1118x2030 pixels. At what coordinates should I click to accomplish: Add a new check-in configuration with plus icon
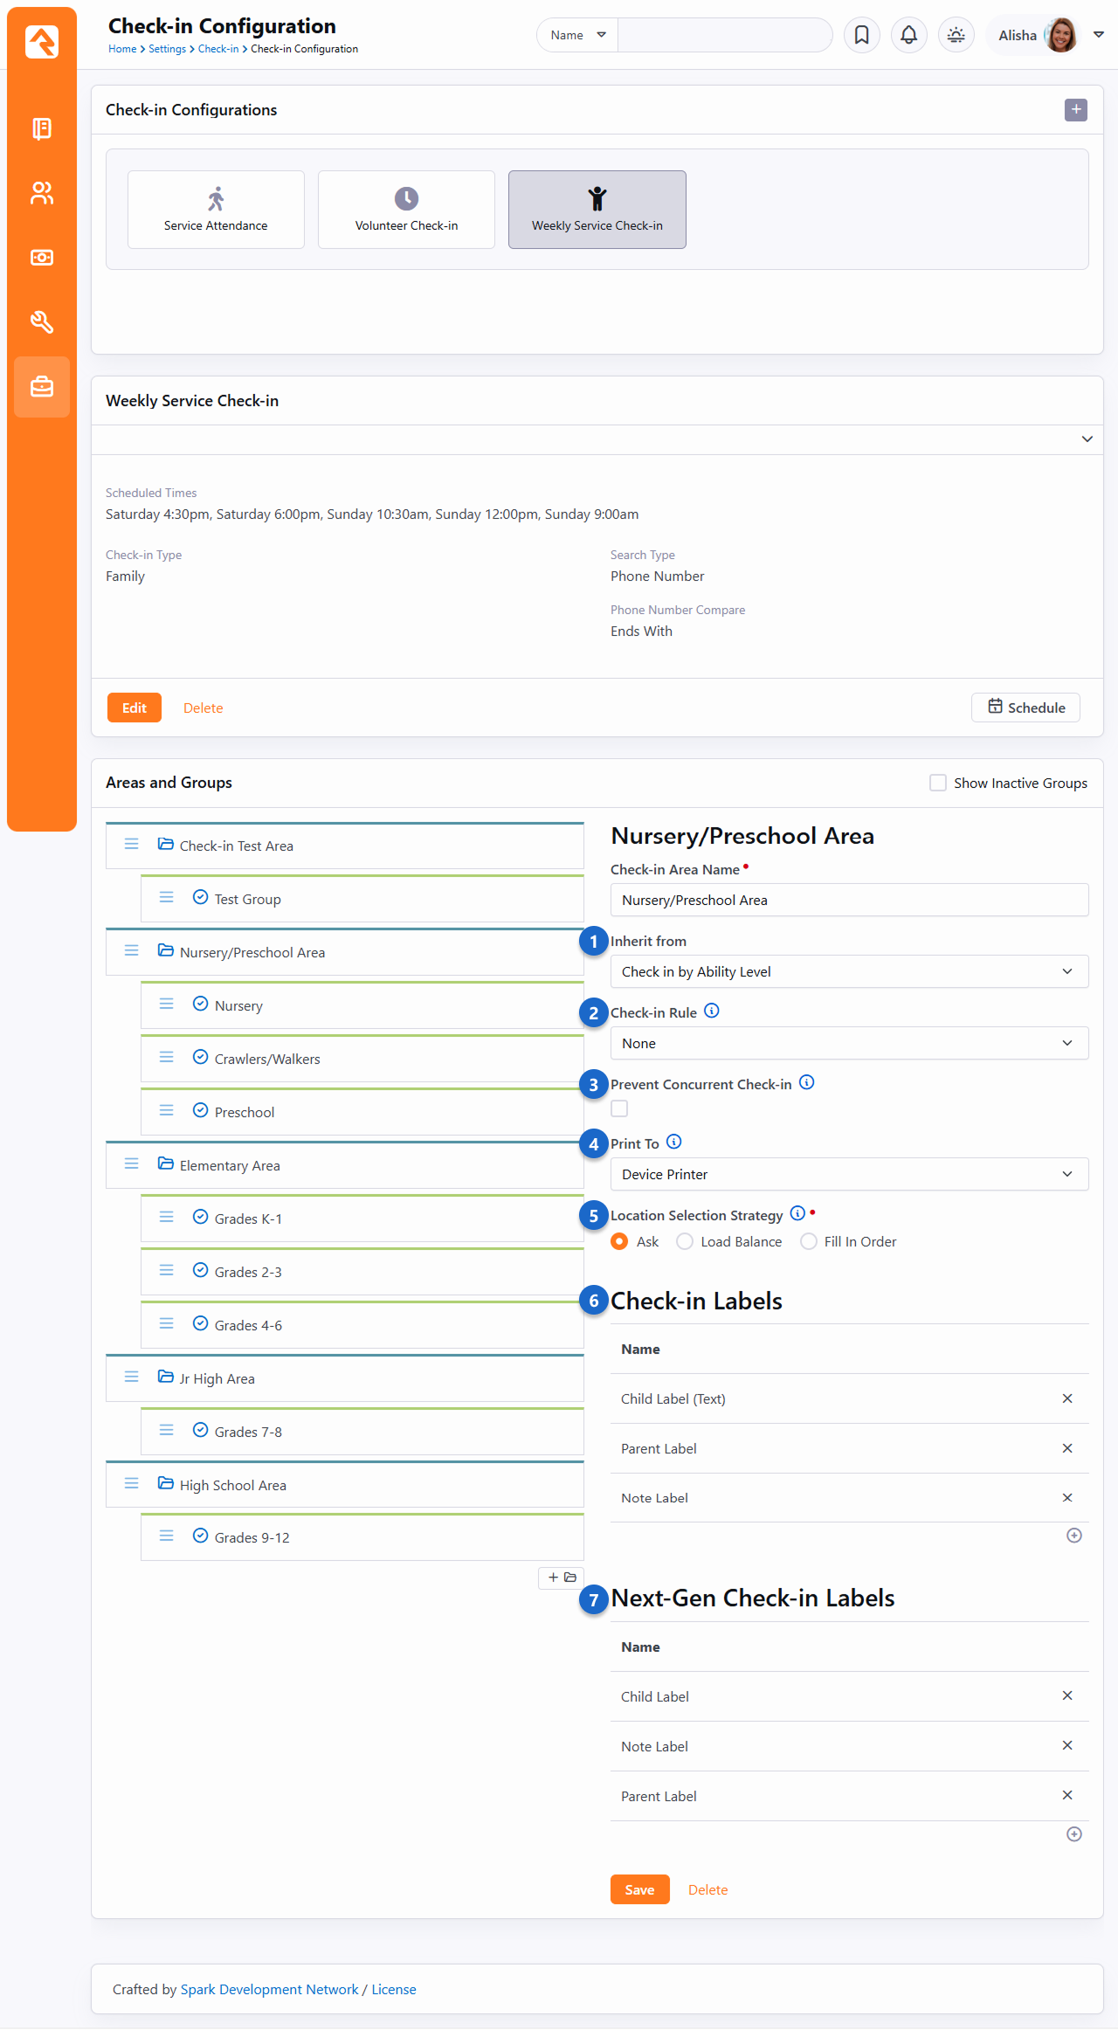(1075, 110)
